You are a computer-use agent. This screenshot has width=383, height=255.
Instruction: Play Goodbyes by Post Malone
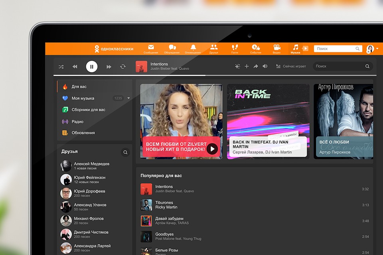(x=255, y=237)
